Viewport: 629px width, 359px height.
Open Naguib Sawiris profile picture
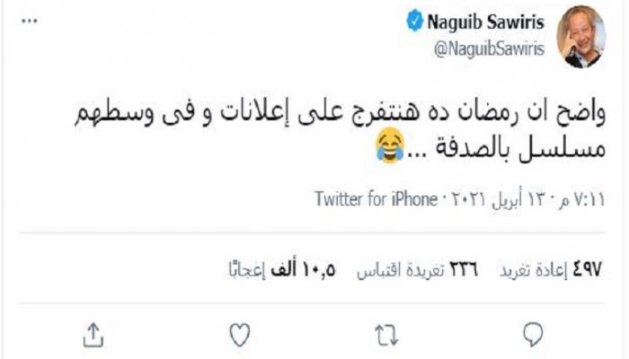point(580,37)
